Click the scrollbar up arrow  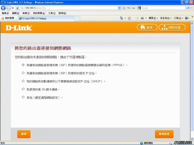click(x=192, y=24)
